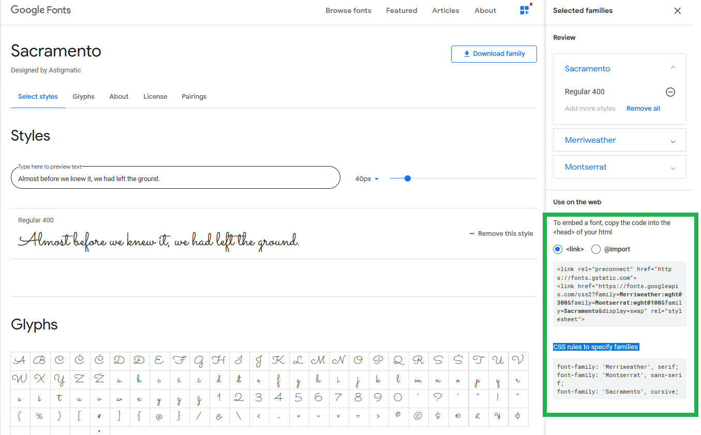Click the highlighted 'CSS rules to specify families' text
The height and width of the screenshot is (435, 701).
tap(596, 347)
